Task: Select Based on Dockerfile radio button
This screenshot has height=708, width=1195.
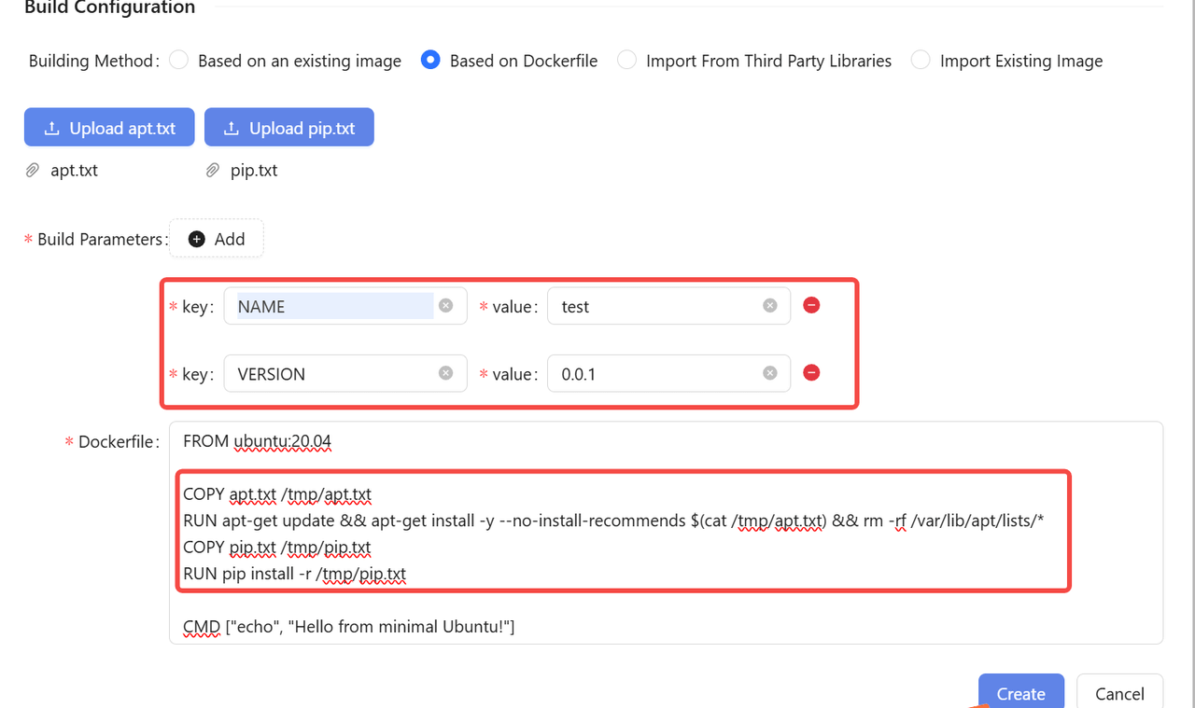Action: [430, 61]
